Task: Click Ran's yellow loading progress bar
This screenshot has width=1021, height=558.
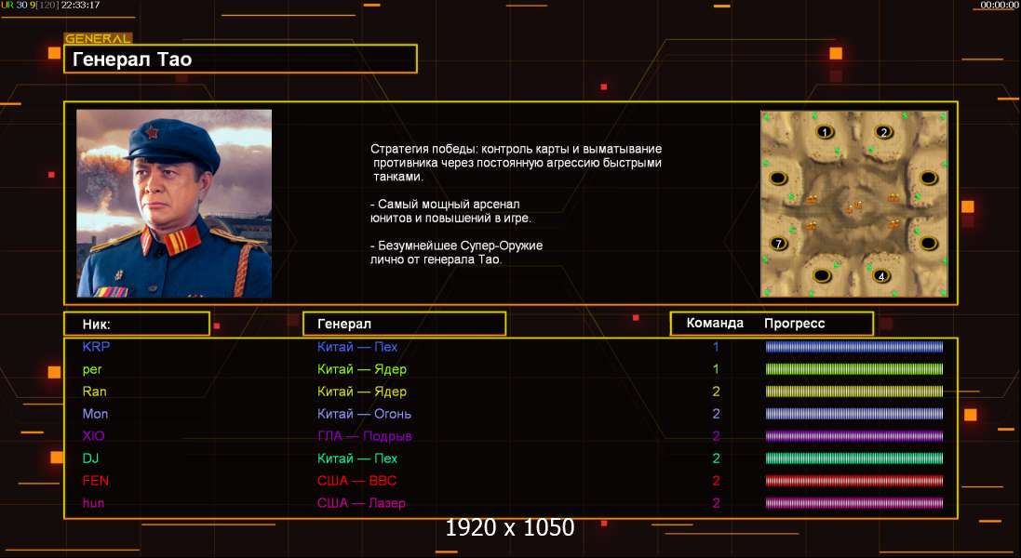Action: [x=854, y=392]
